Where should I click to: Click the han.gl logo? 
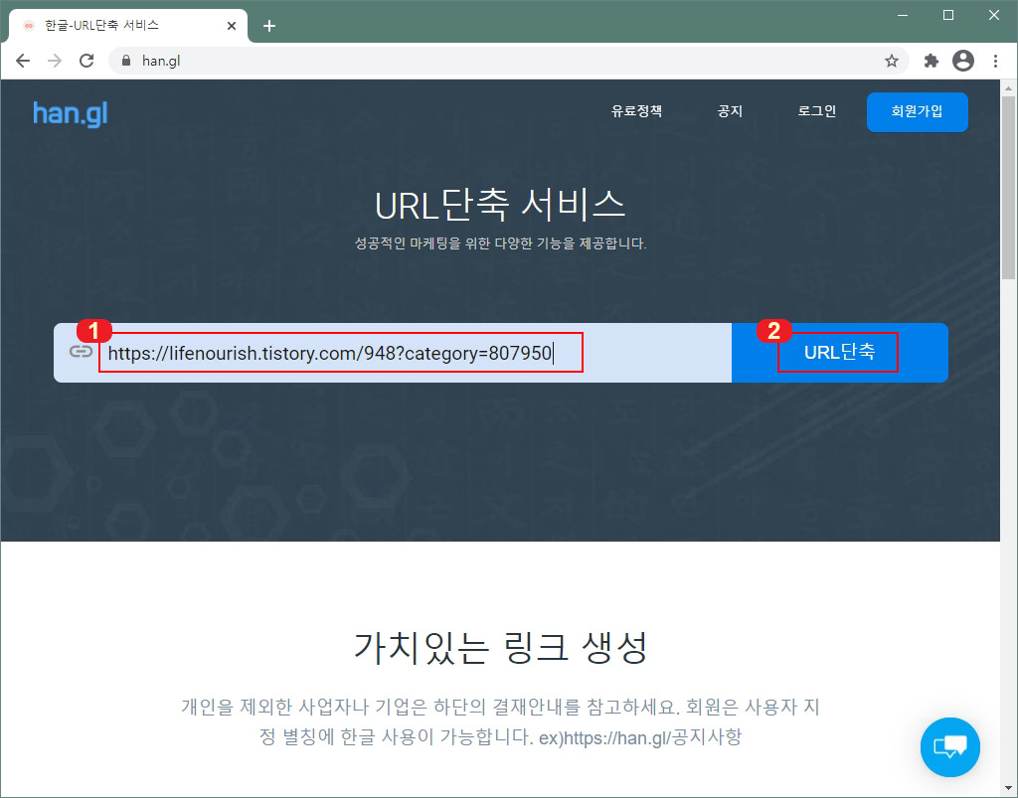(70, 112)
